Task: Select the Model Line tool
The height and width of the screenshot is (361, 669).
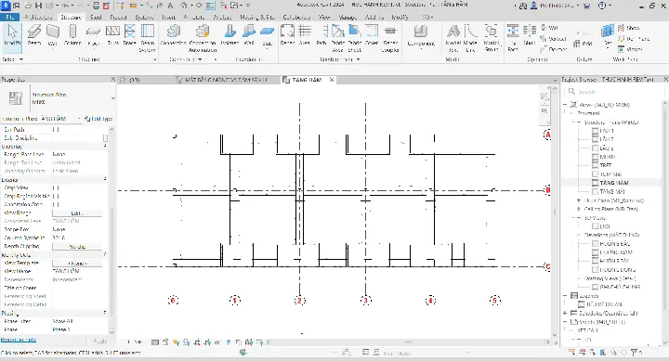Action: coord(470,37)
